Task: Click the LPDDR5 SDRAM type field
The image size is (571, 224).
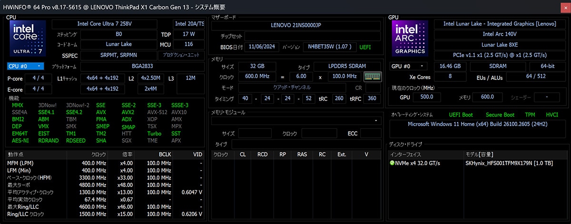Action: pyautogui.click(x=346, y=66)
